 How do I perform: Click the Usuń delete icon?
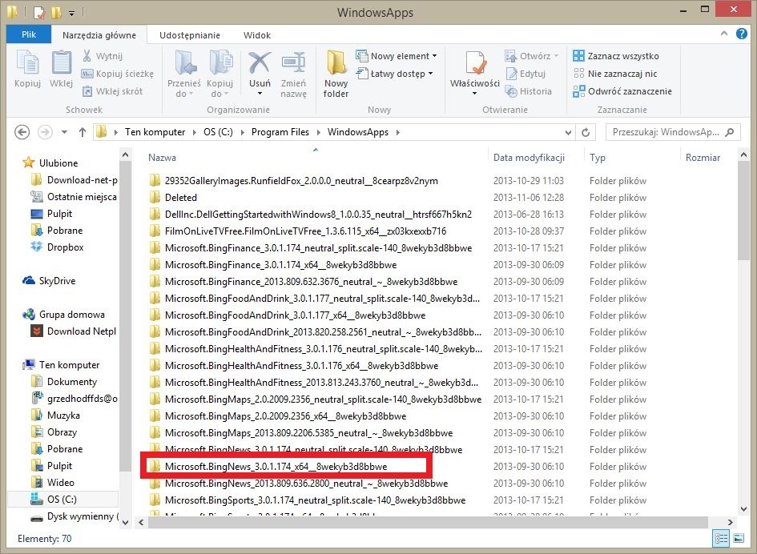(260, 62)
